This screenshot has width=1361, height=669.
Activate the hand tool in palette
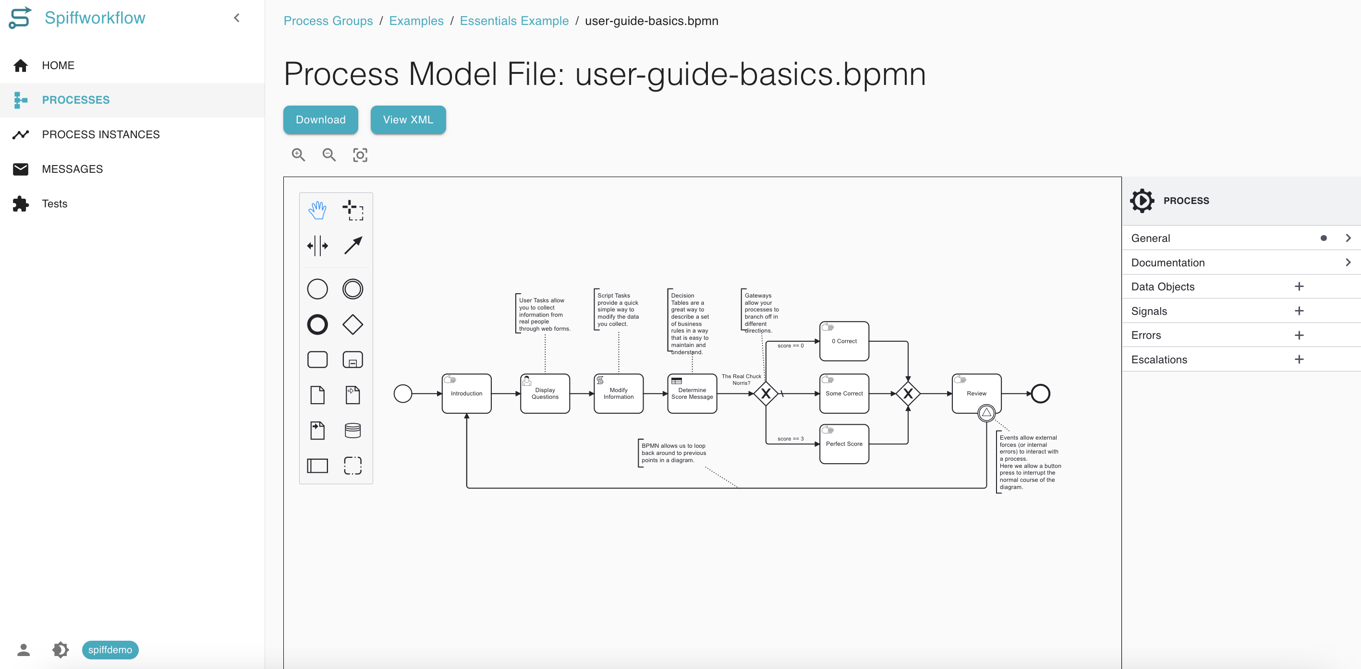tap(317, 210)
